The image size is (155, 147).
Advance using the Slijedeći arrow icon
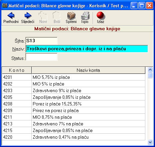tap(28, 16)
